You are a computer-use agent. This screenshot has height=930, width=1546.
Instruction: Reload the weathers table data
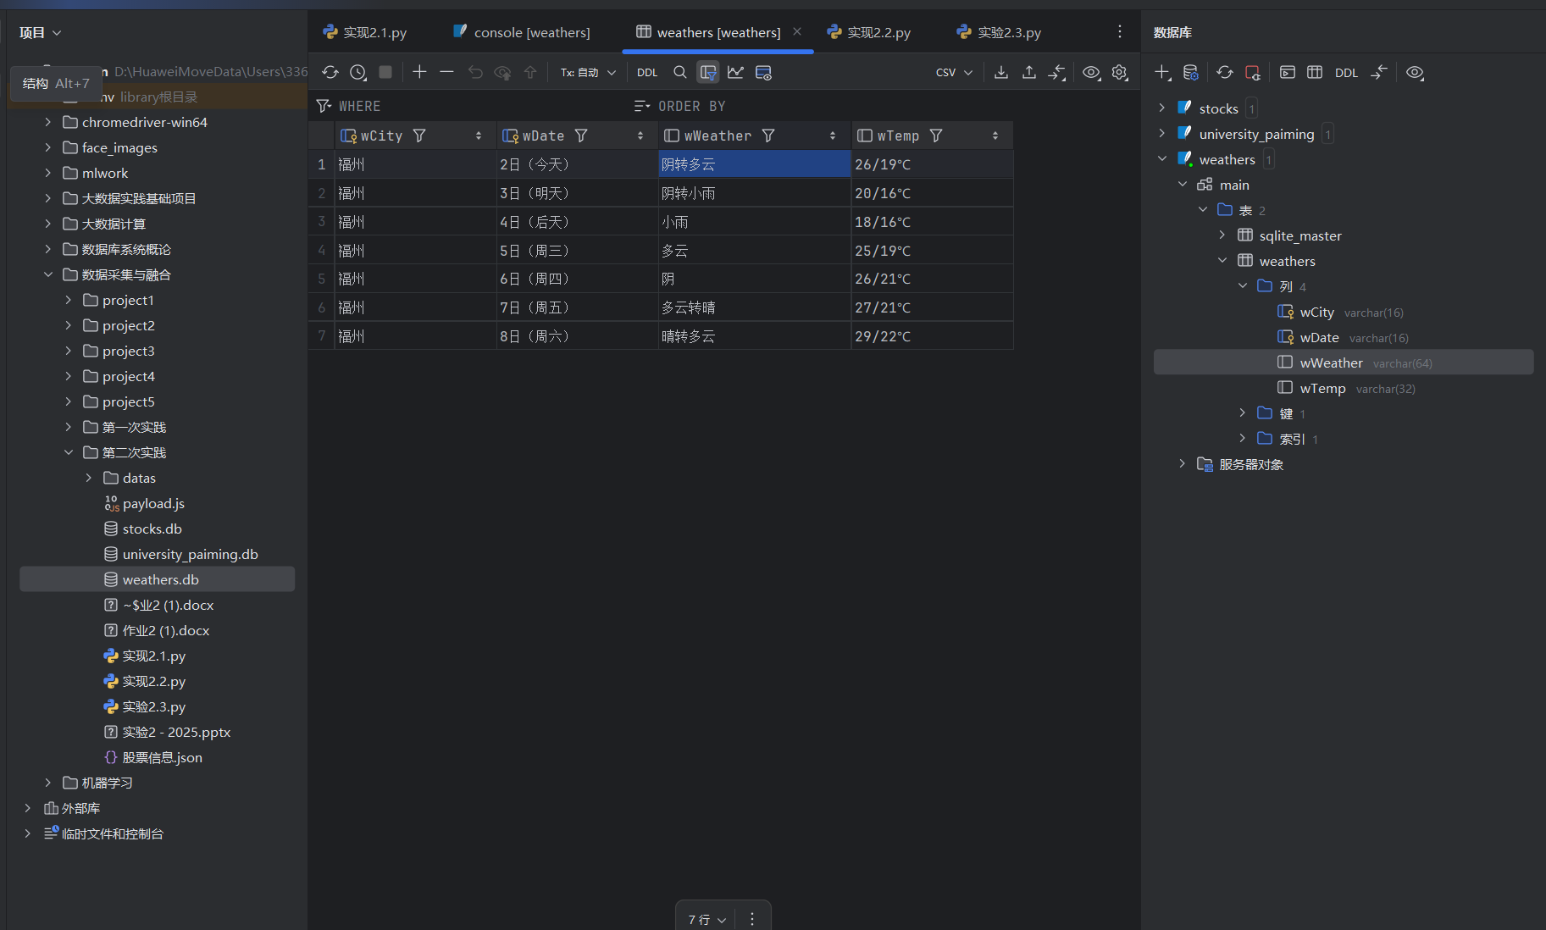[x=330, y=73]
